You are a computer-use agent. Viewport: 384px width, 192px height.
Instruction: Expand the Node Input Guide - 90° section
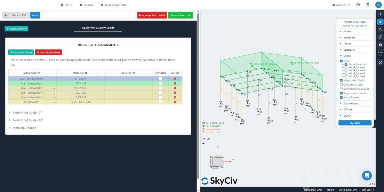point(28,120)
